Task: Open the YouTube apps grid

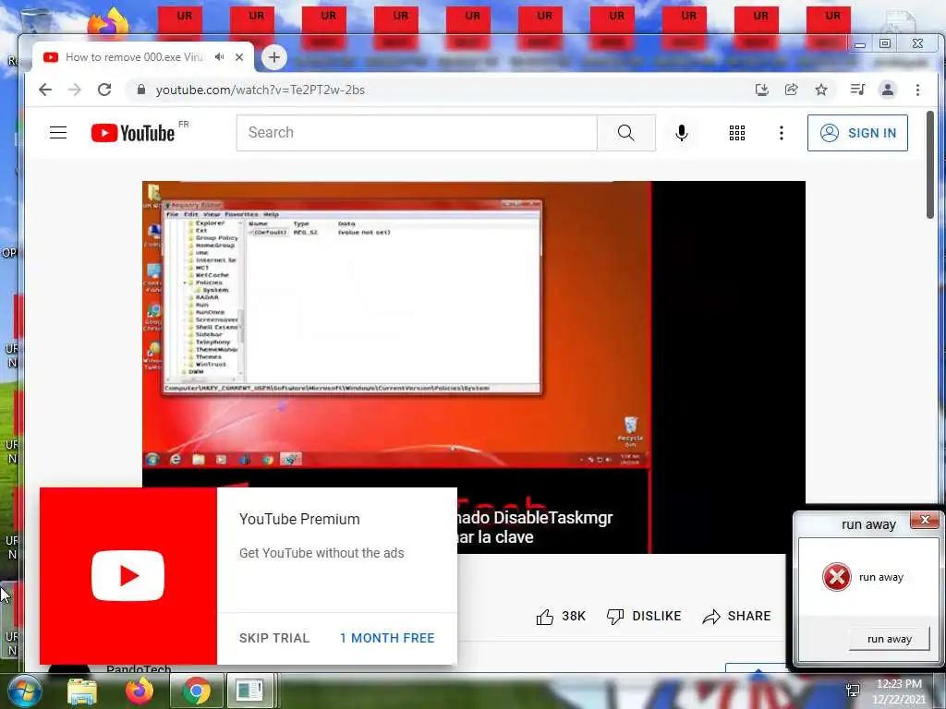Action: pyautogui.click(x=736, y=133)
